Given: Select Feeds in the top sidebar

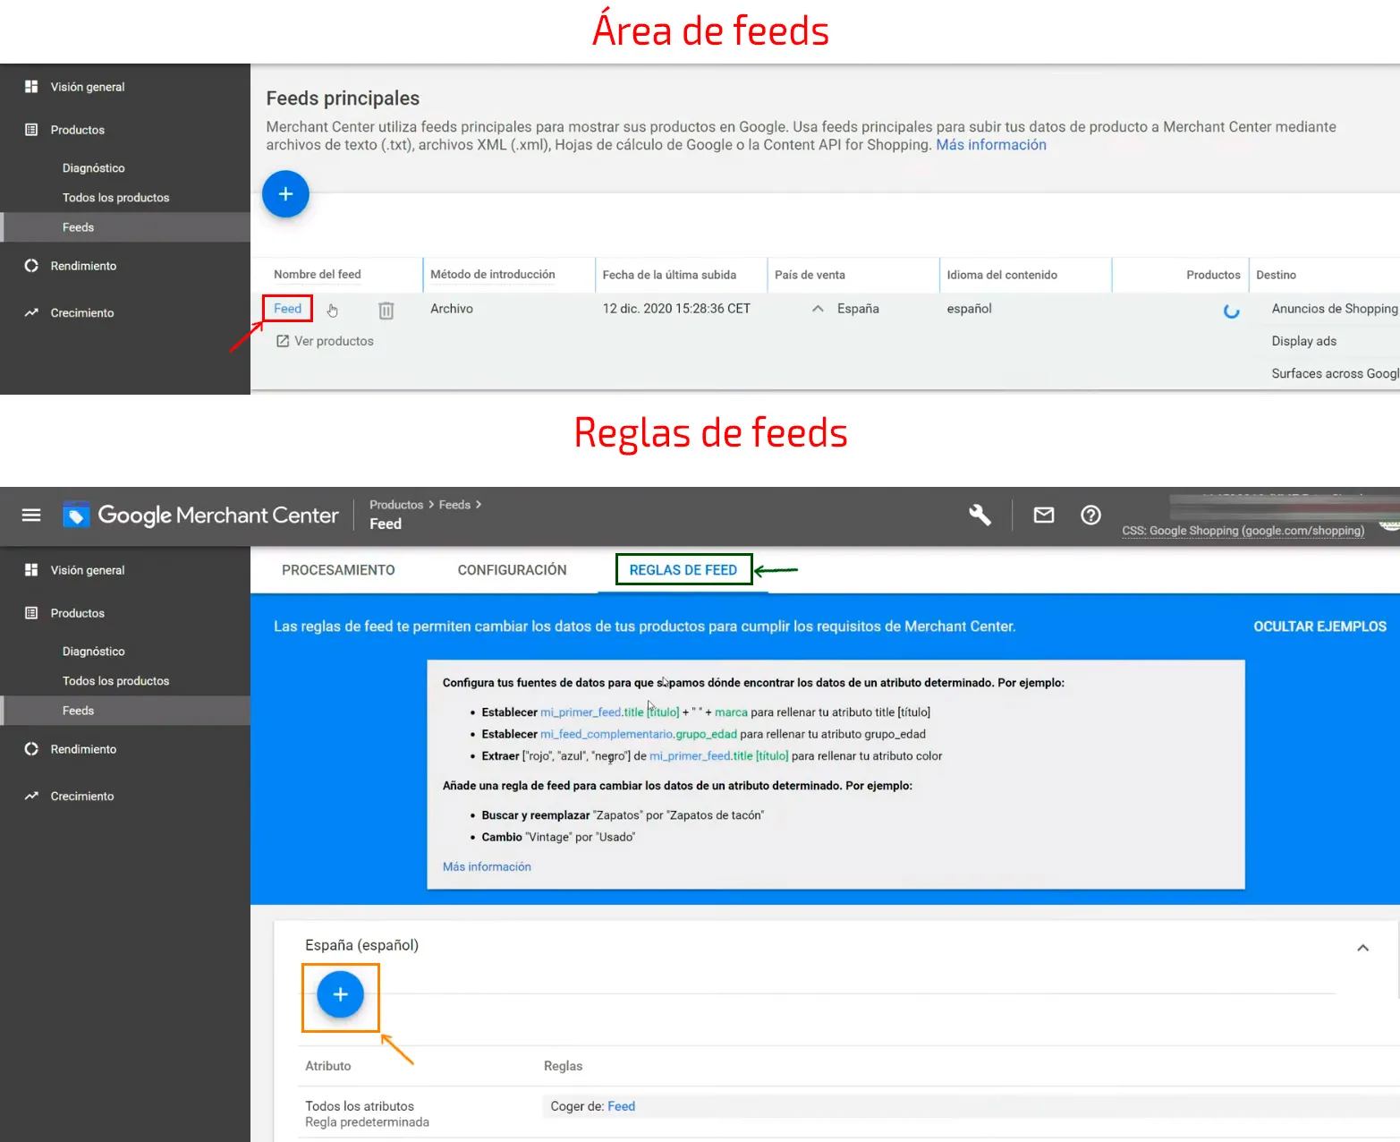Looking at the screenshot, I should pyautogui.click(x=125, y=227).
